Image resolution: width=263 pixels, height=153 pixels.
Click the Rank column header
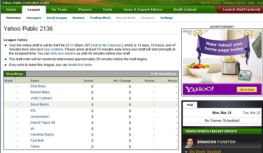click(9, 81)
